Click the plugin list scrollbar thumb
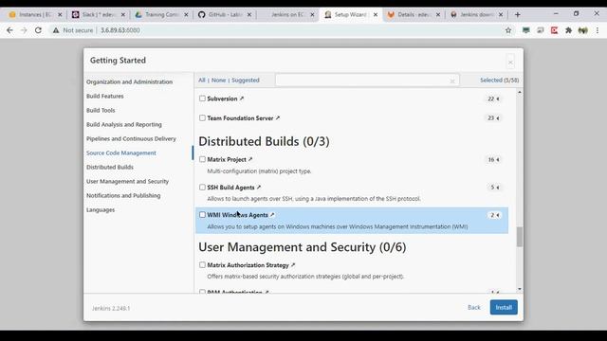Viewport: 607px width, 341px height. pyautogui.click(x=520, y=237)
